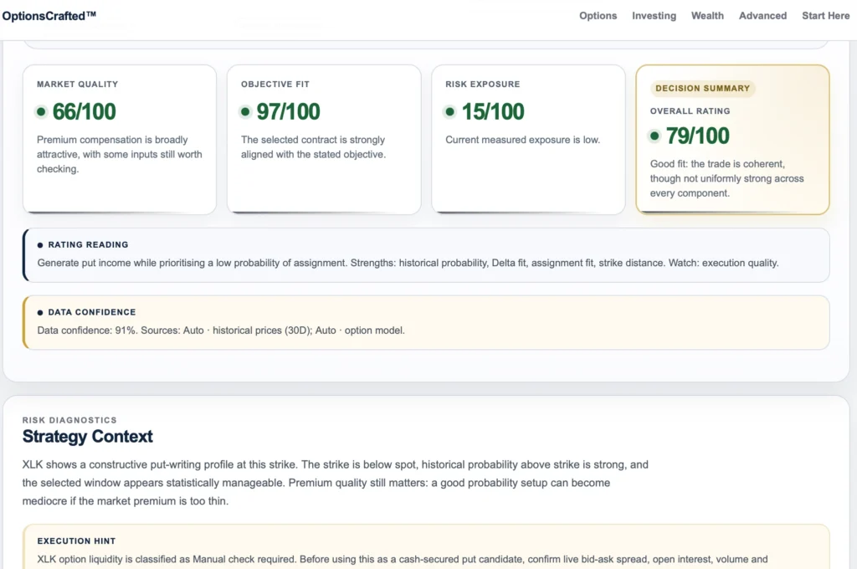
Task: Click 'Good fit: the trade is coherent' text
Action: [727, 179]
